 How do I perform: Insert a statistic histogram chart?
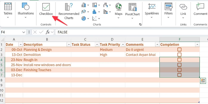tap(95, 12)
